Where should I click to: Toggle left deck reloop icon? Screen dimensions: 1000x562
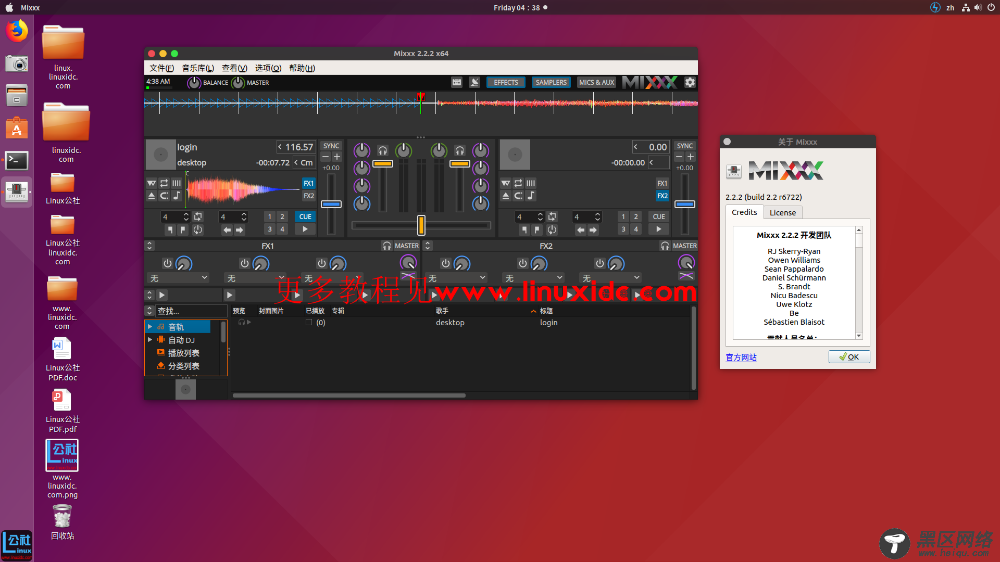pos(198,229)
